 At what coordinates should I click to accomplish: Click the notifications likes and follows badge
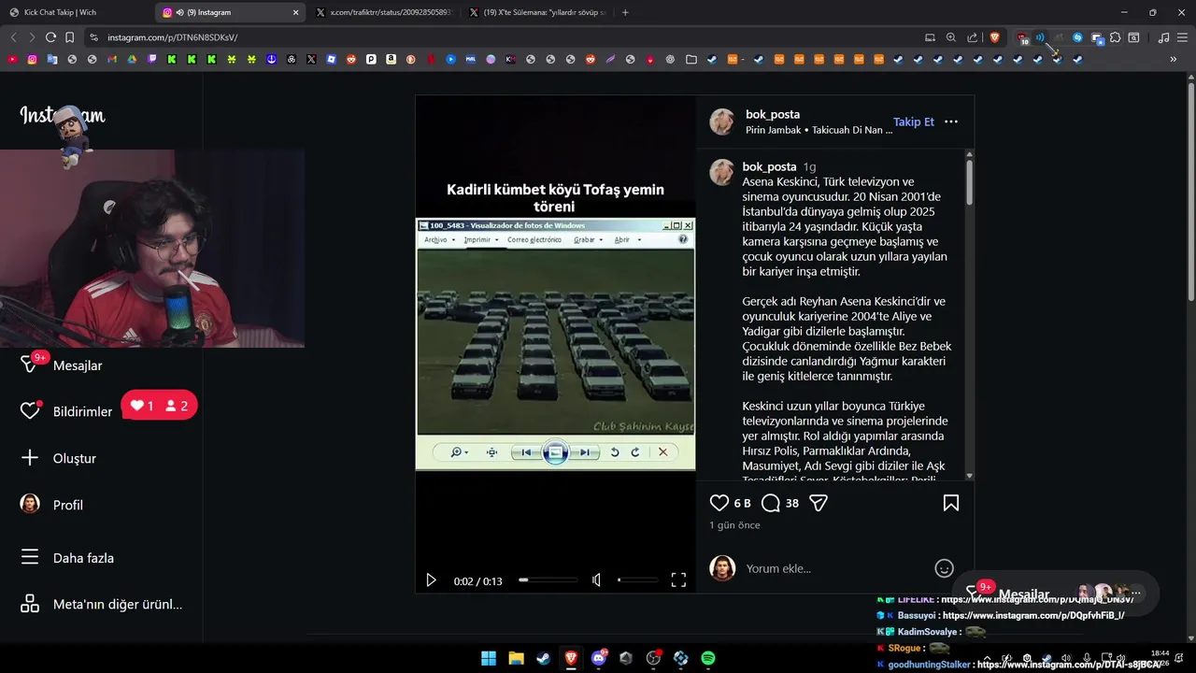click(159, 406)
